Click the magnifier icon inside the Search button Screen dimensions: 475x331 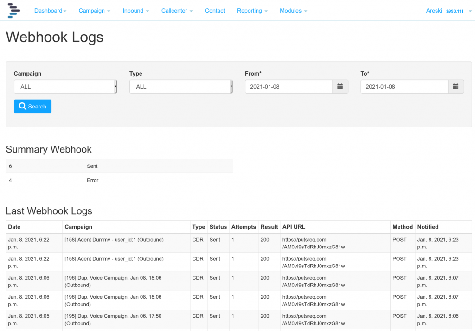click(x=23, y=106)
